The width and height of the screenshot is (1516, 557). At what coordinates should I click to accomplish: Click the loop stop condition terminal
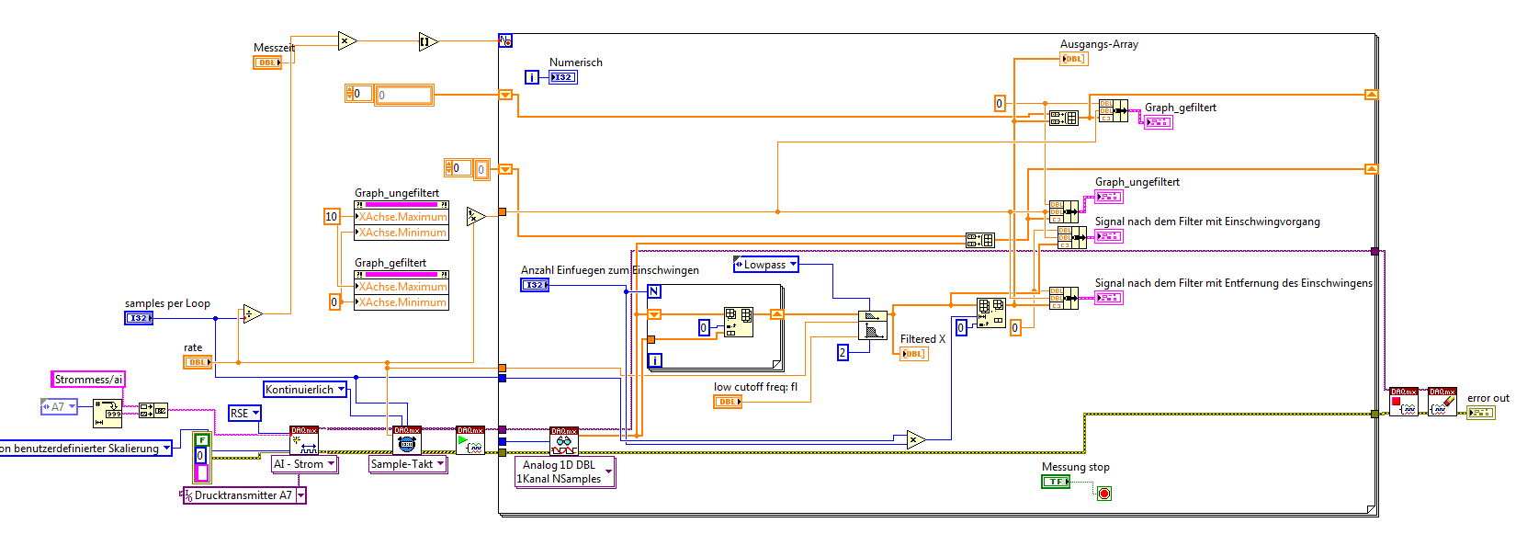(x=1104, y=494)
